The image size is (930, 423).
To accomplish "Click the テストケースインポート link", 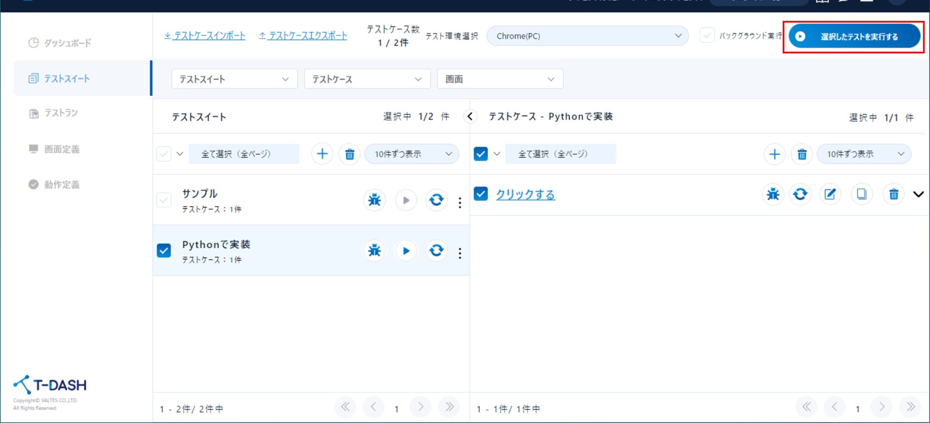I will (205, 36).
